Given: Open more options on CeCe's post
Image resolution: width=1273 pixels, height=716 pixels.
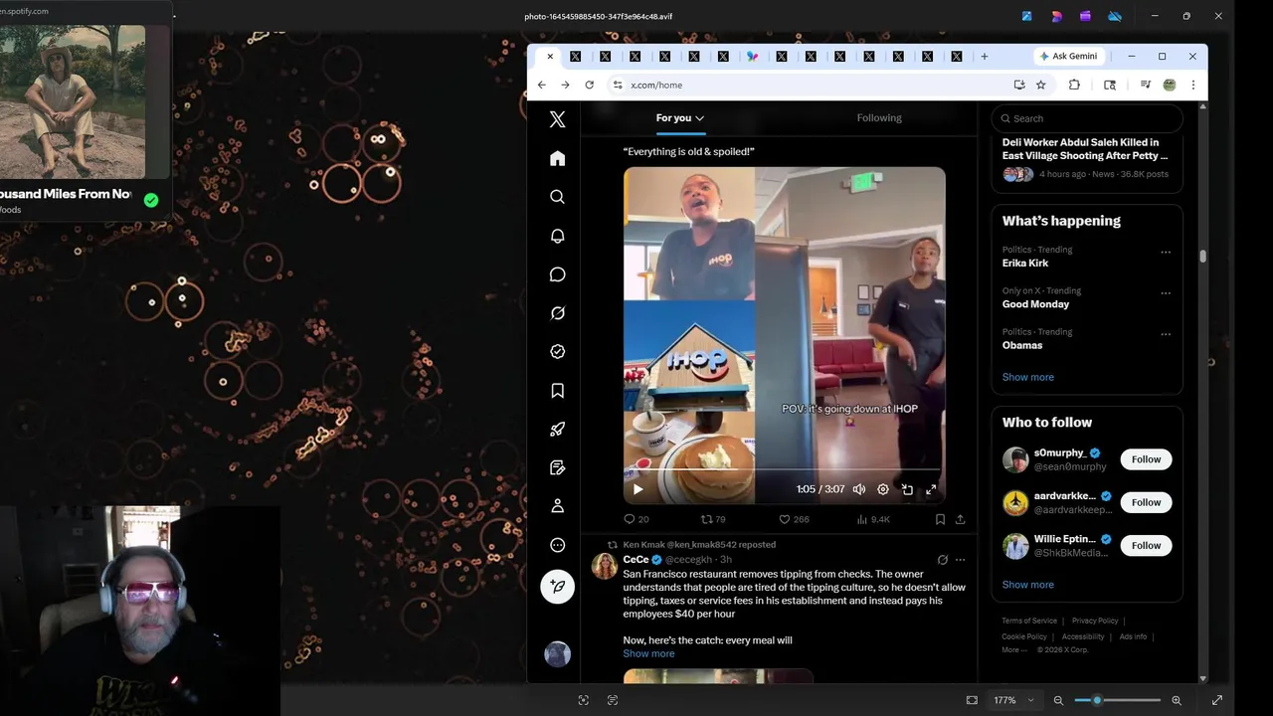Looking at the screenshot, I should 960,560.
